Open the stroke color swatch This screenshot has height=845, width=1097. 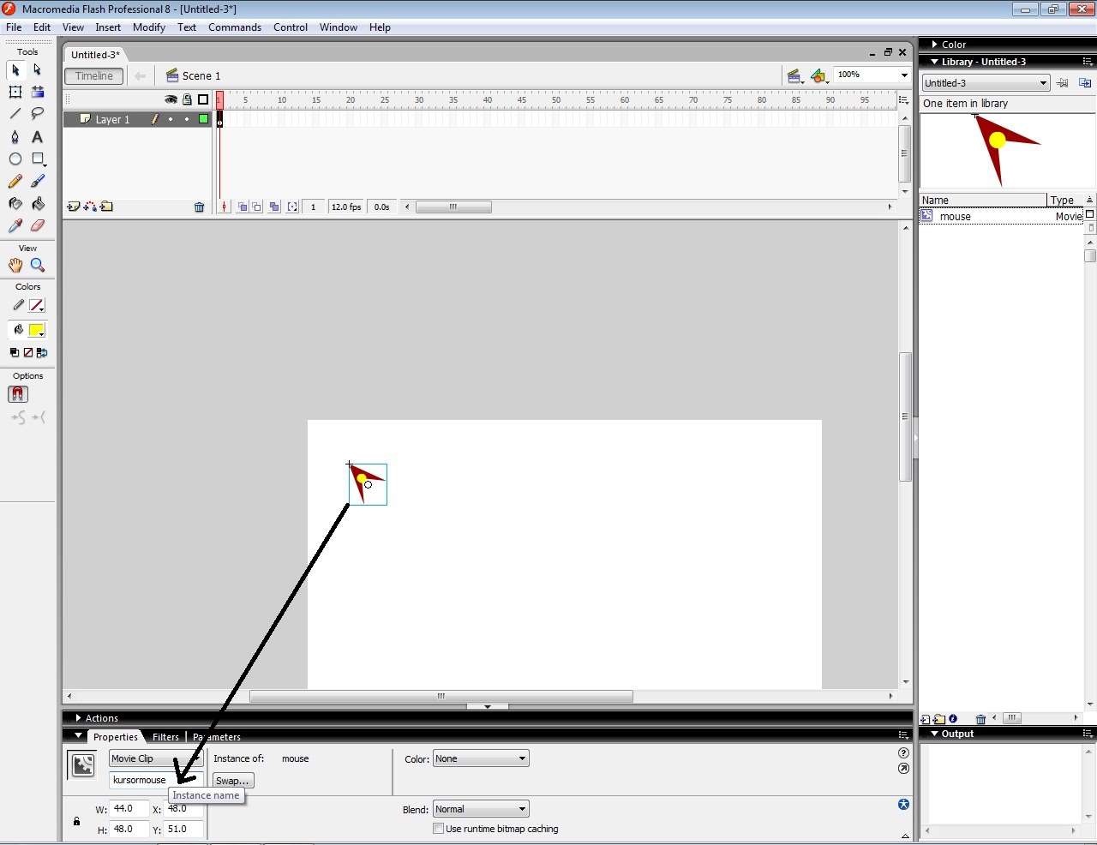coord(36,306)
